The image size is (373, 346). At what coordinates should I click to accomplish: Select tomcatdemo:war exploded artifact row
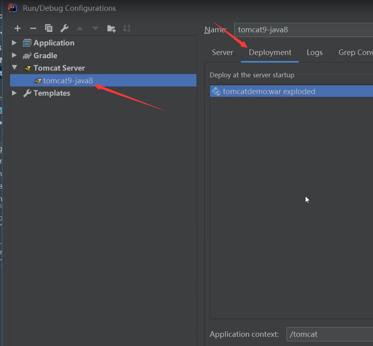[x=292, y=91]
